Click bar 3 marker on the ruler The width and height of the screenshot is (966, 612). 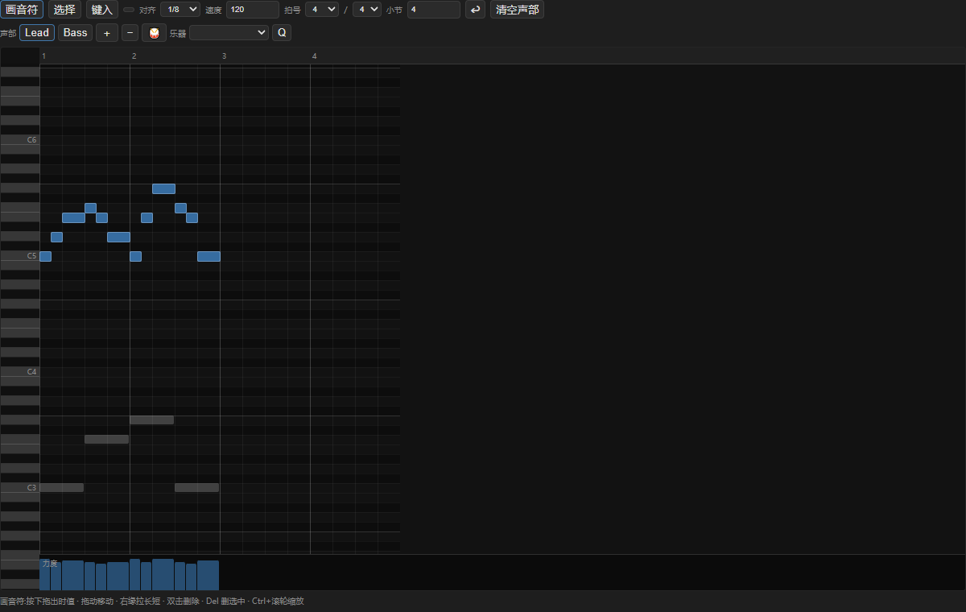coord(224,56)
